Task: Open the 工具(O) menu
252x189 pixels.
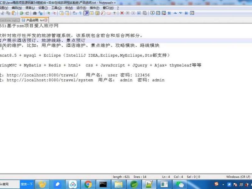Action: 56,8
